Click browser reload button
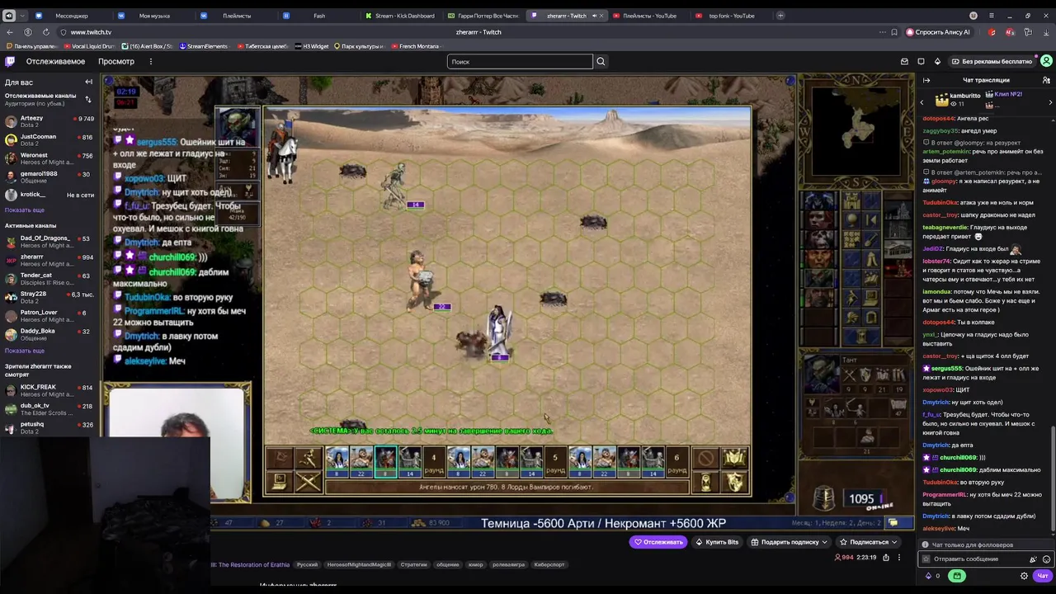The width and height of the screenshot is (1056, 594). [45, 32]
